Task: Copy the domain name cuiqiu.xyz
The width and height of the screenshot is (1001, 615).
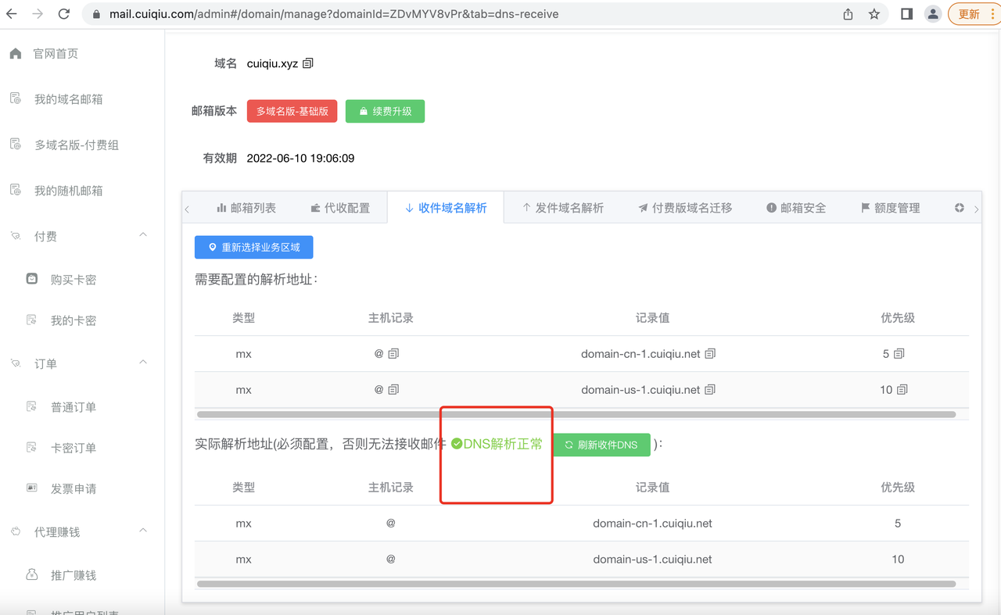Action: pos(308,63)
